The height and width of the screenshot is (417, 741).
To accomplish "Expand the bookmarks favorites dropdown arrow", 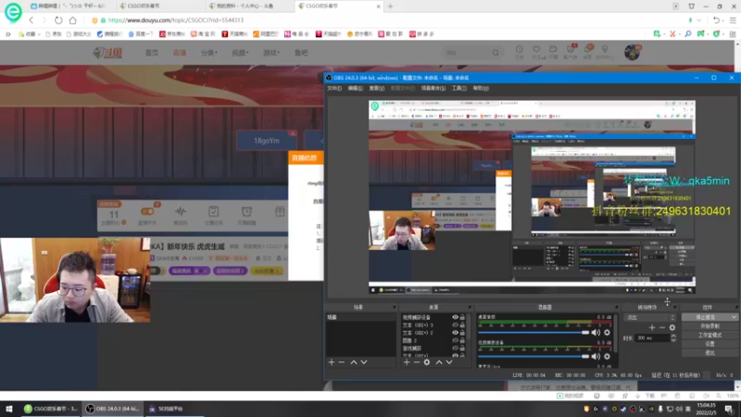I will [x=39, y=34].
